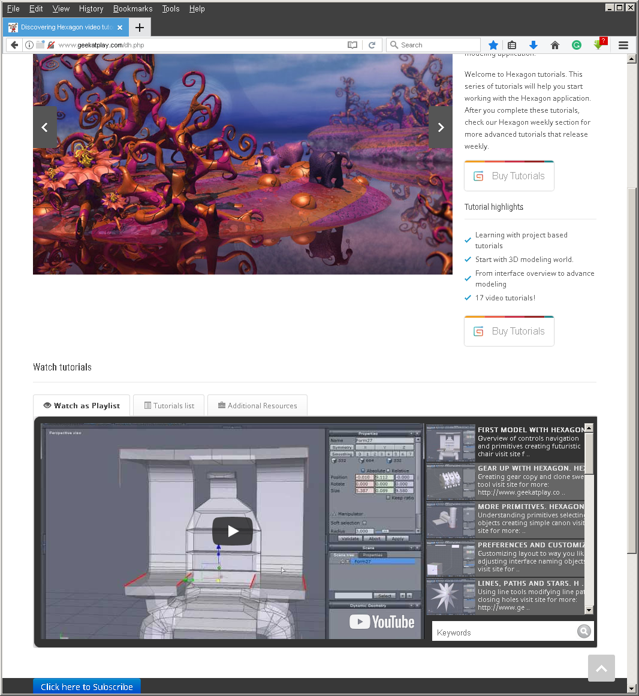Open a new tab with plus button

coord(140,28)
